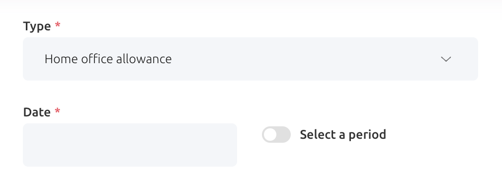Click the blank middle area of the Type combo box
The height and width of the screenshot is (189, 502).
(x=304, y=59)
